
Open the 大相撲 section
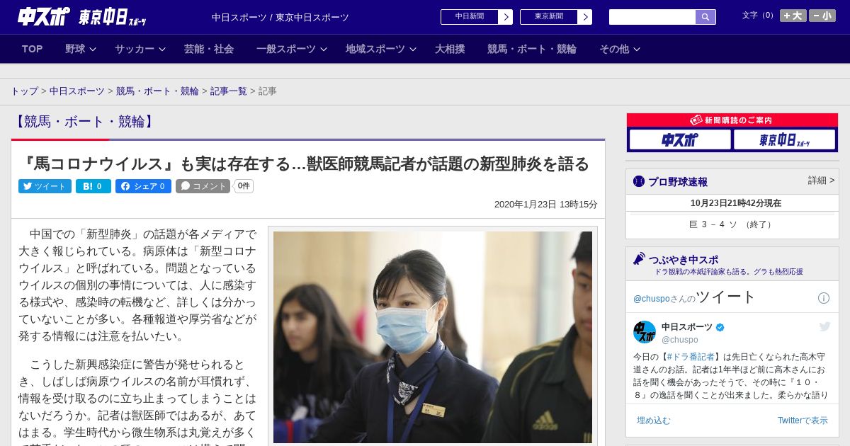[450, 49]
